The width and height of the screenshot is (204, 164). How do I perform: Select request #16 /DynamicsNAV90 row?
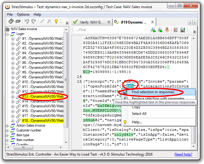click(43, 111)
